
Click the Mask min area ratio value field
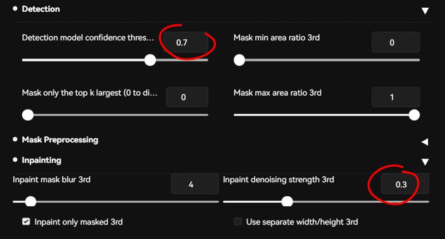pyautogui.click(x=395, y=42)
